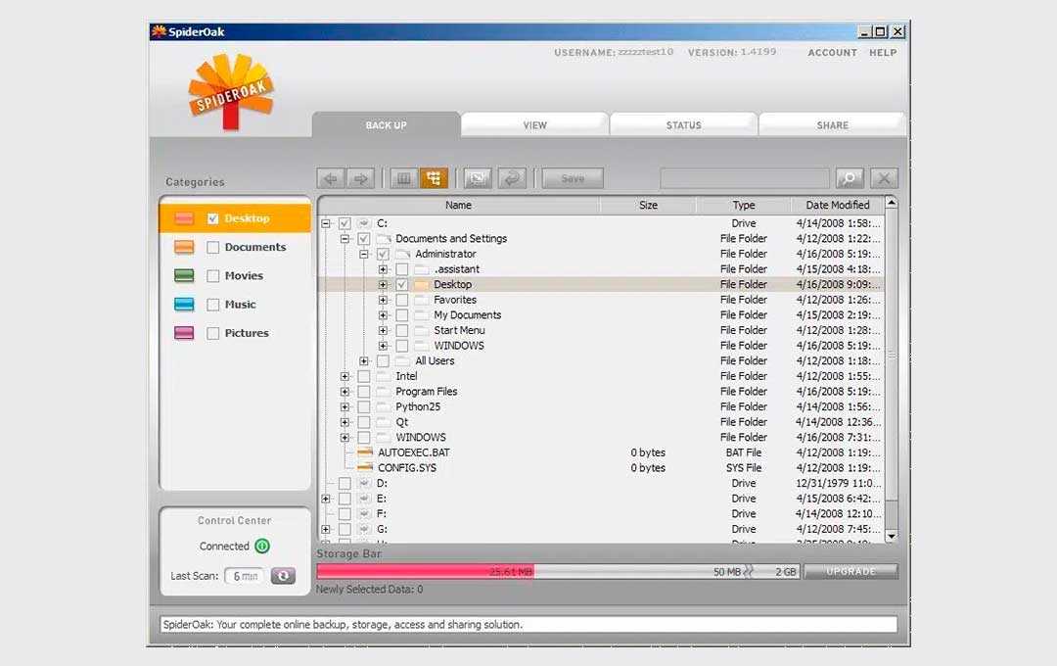1057x666 pixels.
Task: Click the orange folder icon of the Desktop row
Action: click(421, 285)
